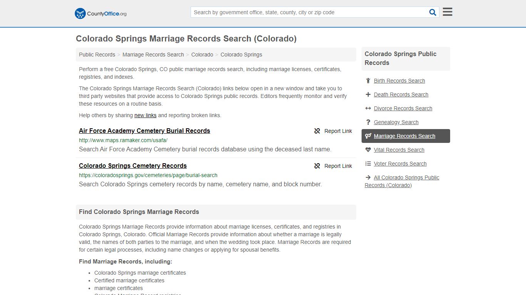The width and height of the screenshot is (526, 295).
Task: Click 'Colorado Springs marriage certificates' bullet
Action: tap(140, 273)
